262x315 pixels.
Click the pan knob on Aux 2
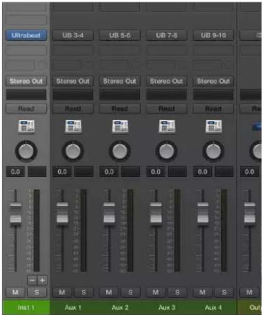[x=120, y=151]
